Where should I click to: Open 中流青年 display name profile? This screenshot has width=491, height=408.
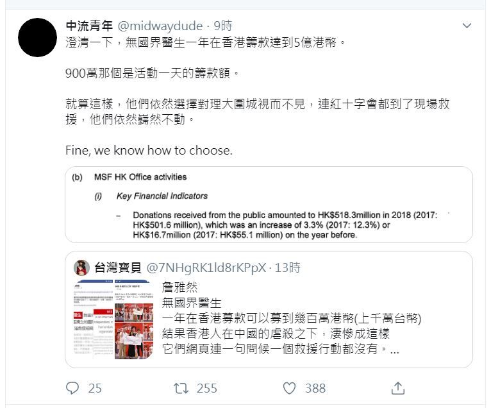click(89, 26)
